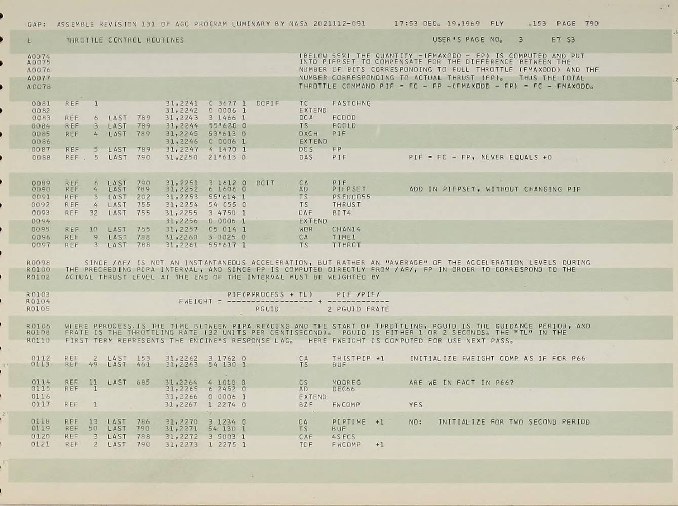
Task: Click line number 'A0078'
Action: coord(39,87)
